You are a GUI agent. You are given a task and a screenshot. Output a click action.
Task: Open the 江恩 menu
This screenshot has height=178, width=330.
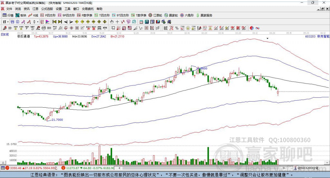[35, 9]
